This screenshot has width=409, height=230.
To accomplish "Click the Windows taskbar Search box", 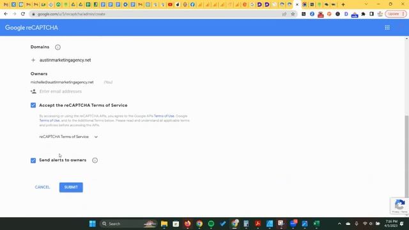I will pyautogui.click(x=128, y=224).
